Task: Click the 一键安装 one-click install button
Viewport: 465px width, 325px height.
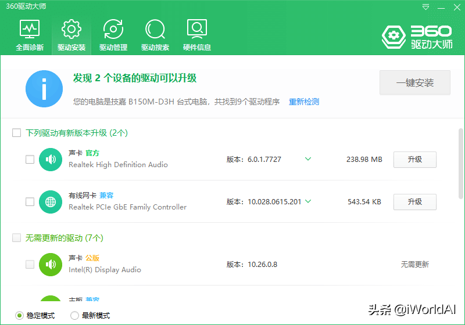Action: pos(415,82)
